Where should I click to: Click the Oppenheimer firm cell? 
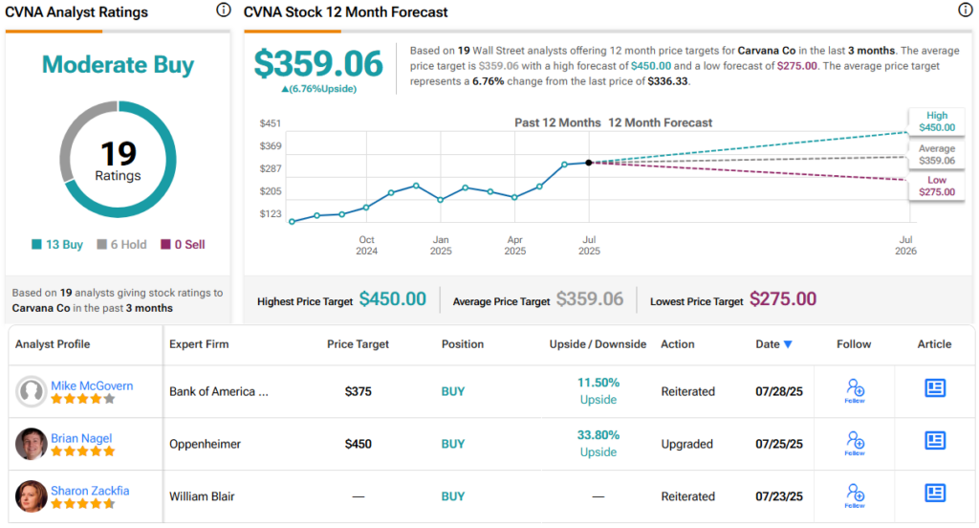(x=205, y=444)
